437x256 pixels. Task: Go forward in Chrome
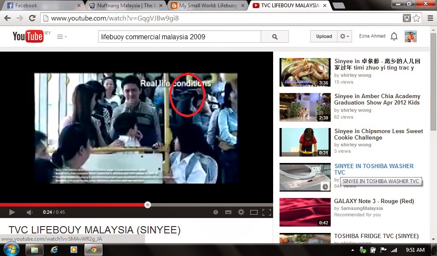pos(20,18)
